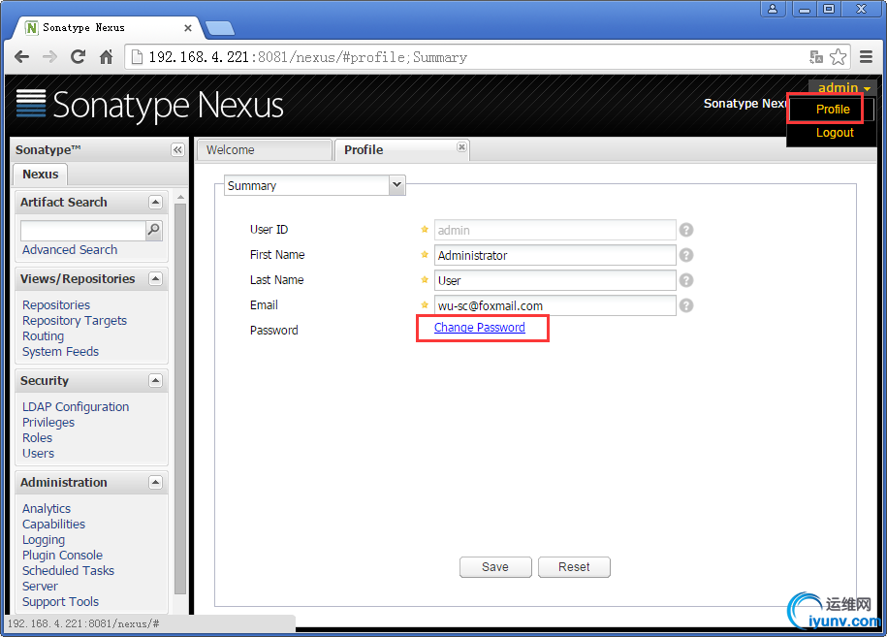887x637 pixels.
Task: Open Plugin Console link
Action: click(62, 555)
